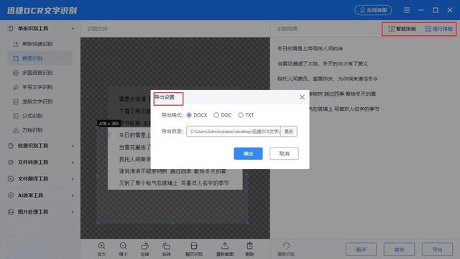Expand the 批量识别工具 section arrow
The width and height of the screenshot is (460, 259).
[73, 146]
